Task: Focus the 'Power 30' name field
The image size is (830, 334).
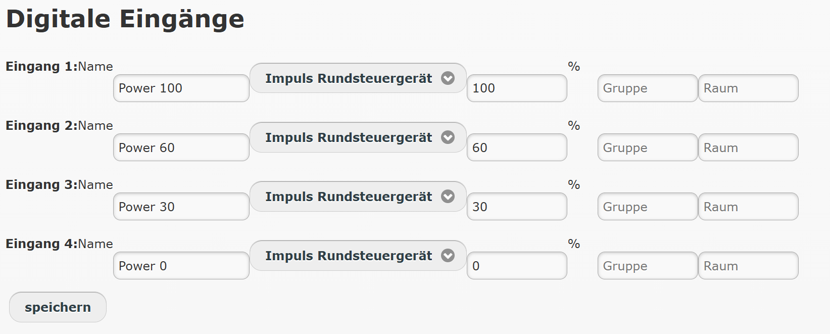Action: click(181, 207)
